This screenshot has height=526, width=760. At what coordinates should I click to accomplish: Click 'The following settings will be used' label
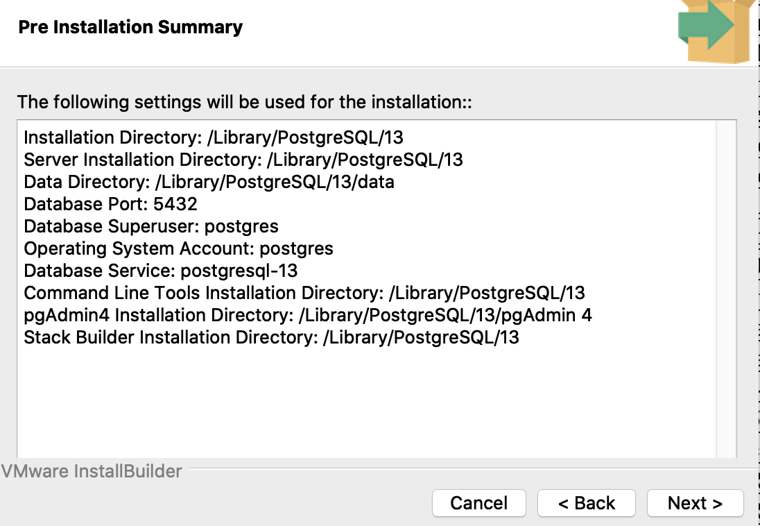click(x=244, y=102)
